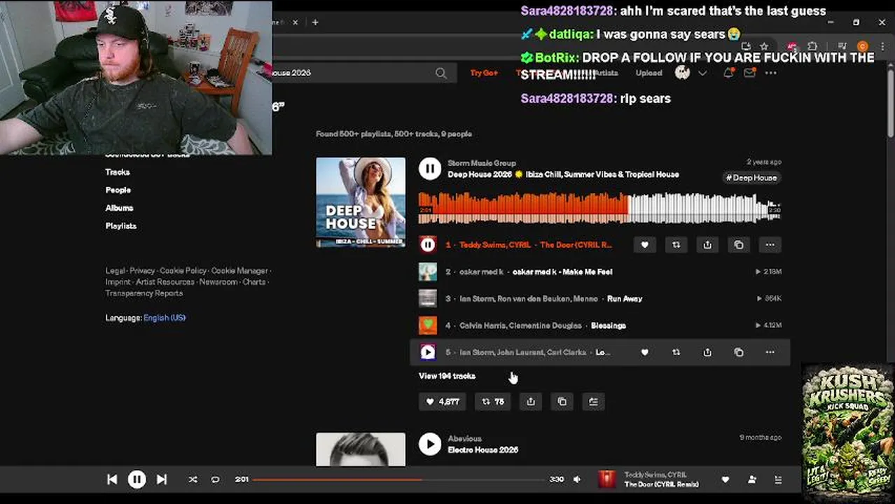Image resolution: width=895 pixels, height=504 pixels.
Task: Open more options for track 5
Action: click(x=770, y=352)
